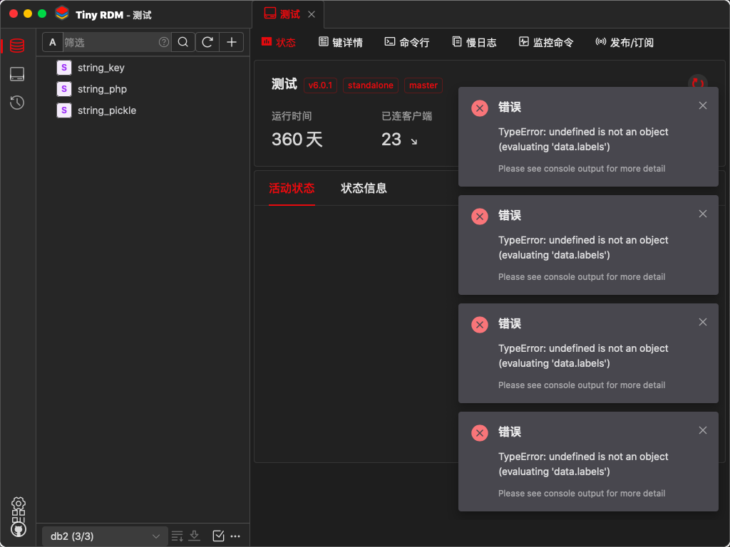730x547 pixels.
Task: Open the settings gear icon
Action: tap(18, 504)
